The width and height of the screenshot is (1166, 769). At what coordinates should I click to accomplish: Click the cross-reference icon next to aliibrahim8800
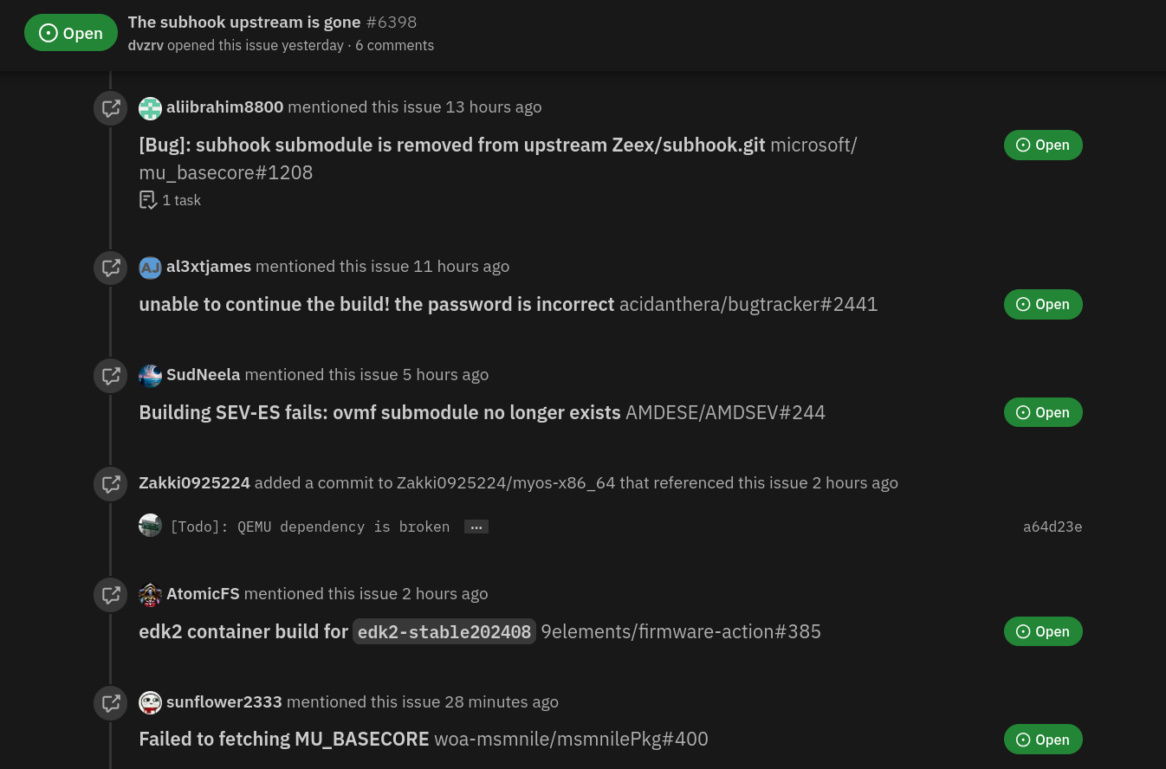point(111,108)
